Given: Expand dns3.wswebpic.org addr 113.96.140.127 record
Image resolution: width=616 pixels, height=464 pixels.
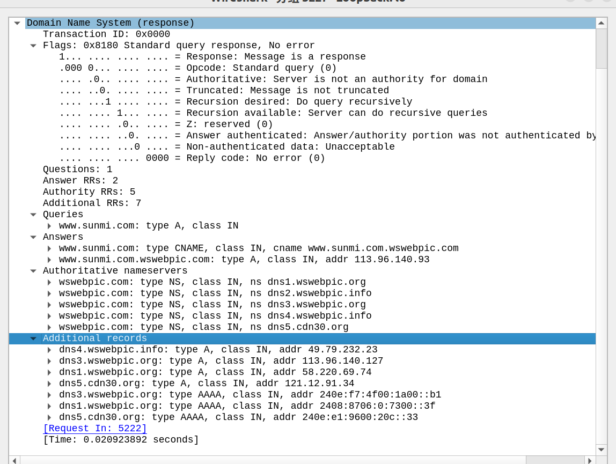Looking at the screenshot, I should click(49, 361).
